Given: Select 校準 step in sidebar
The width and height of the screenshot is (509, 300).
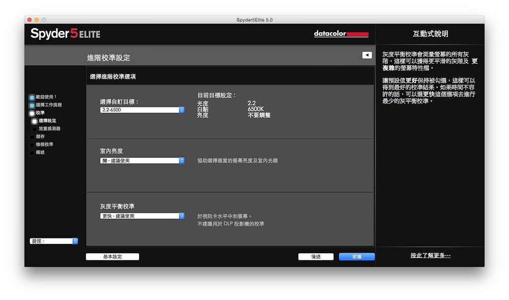Looking at the screenshot, I should pos(40,113).
